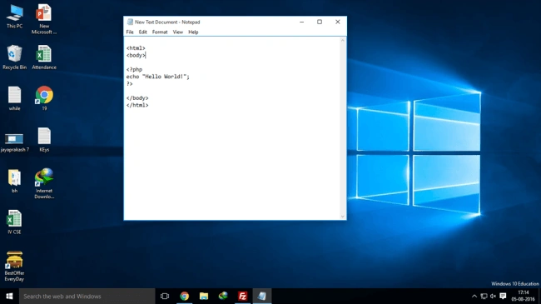The image size is (541, 304).
Task: Open the Windows Start menu
Action: 9,296
